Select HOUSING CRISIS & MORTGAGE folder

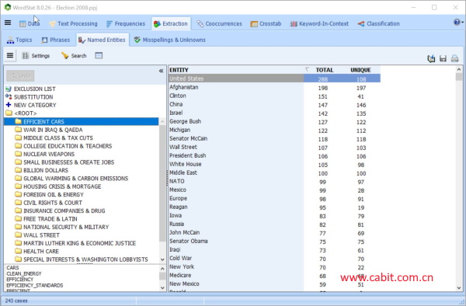pos(58,186)
